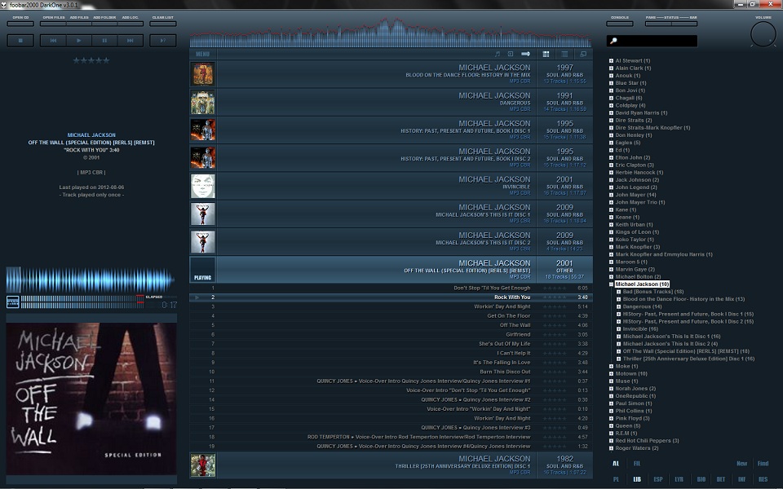Click the Clear List button
The image size is (783, 489).
[x=163, y=23]
